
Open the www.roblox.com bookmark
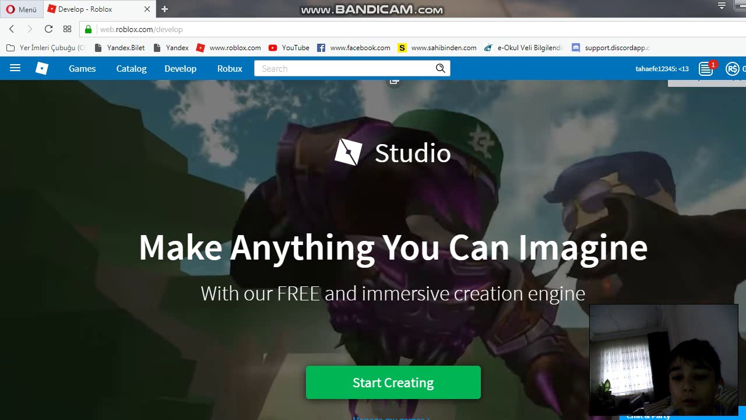228,48
